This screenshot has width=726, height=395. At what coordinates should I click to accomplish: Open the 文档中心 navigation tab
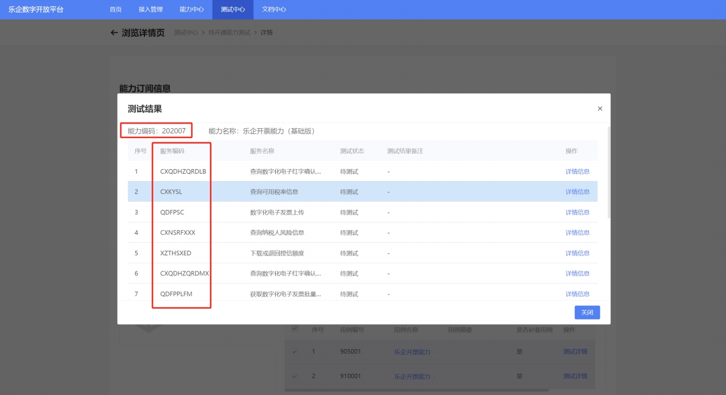pos(274,10)
